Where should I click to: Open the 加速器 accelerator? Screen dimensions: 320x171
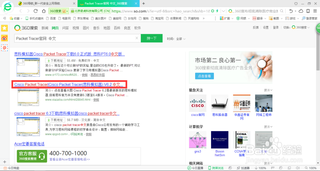tap(243, 168)
